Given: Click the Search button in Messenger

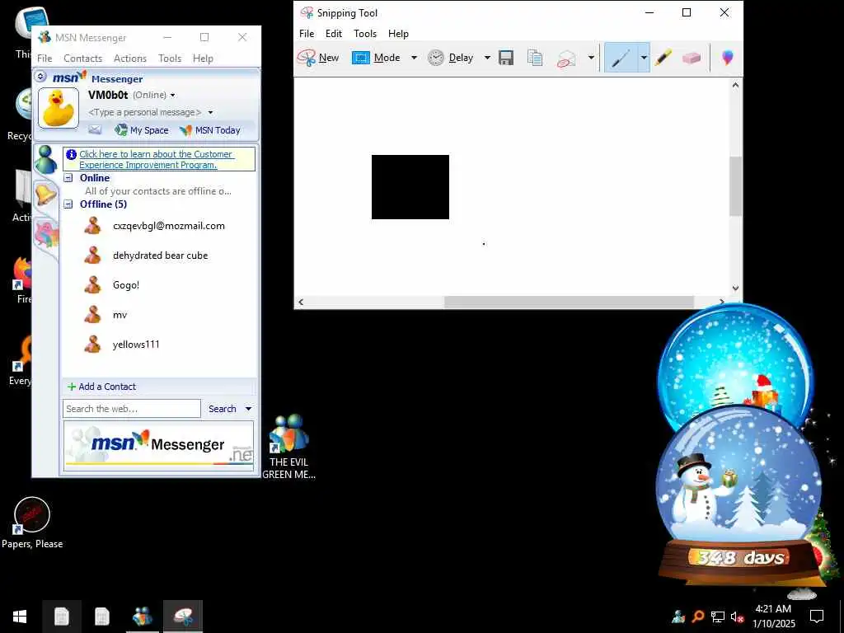Looking at the screenshot, I should point(223,409).
